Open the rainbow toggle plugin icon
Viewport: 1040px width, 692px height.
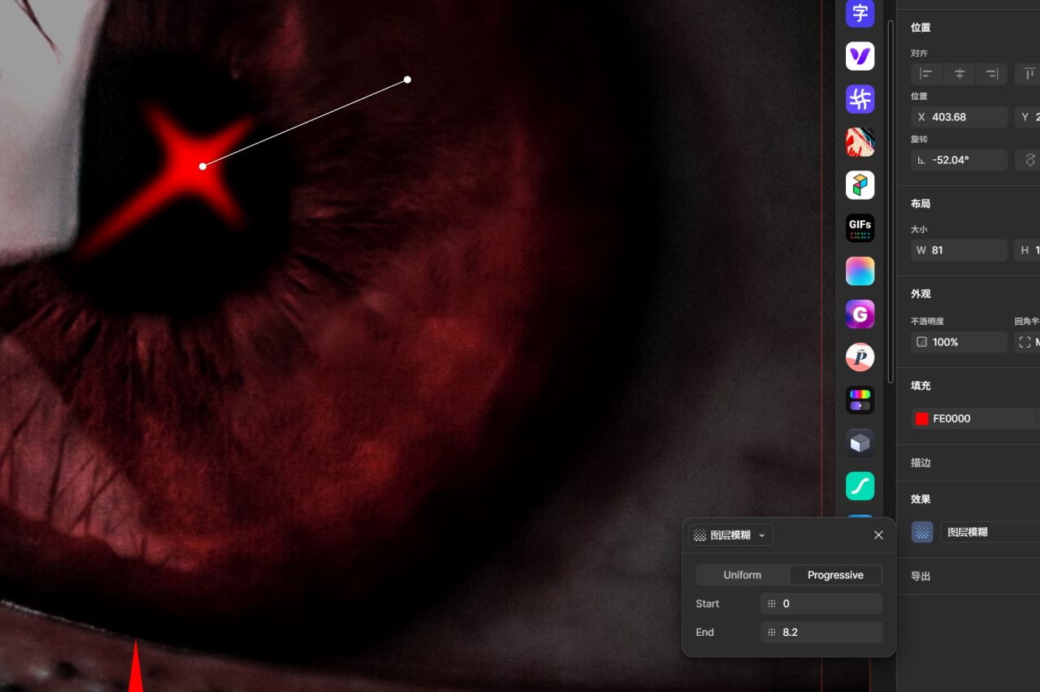[860, 400]
